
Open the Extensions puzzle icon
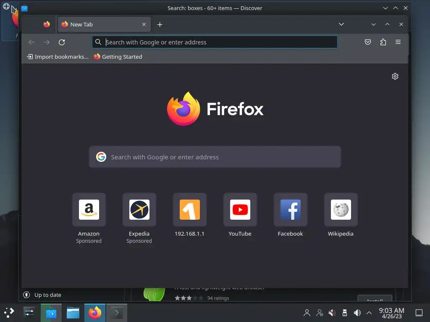point(383,42)
